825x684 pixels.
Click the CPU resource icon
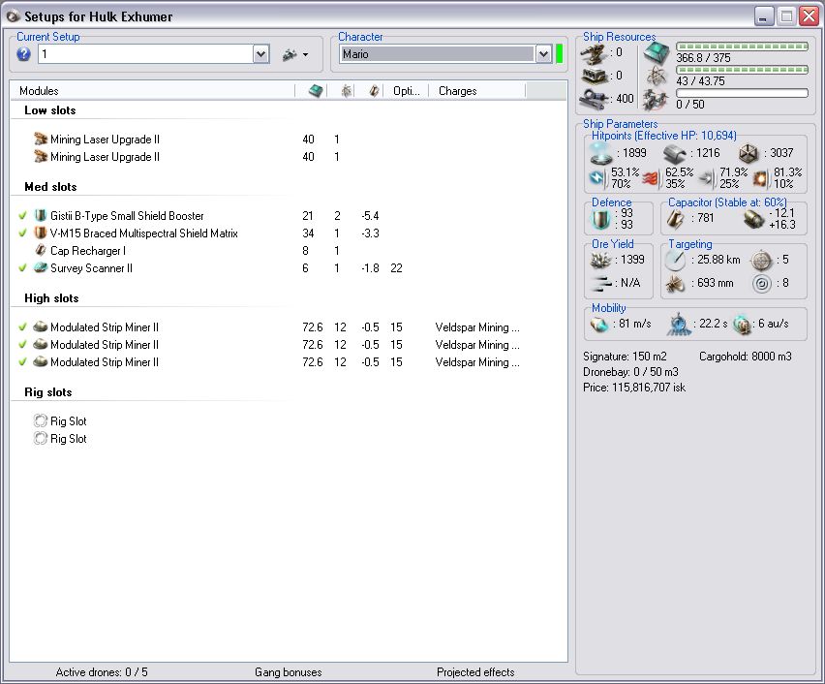click(657, 53)
